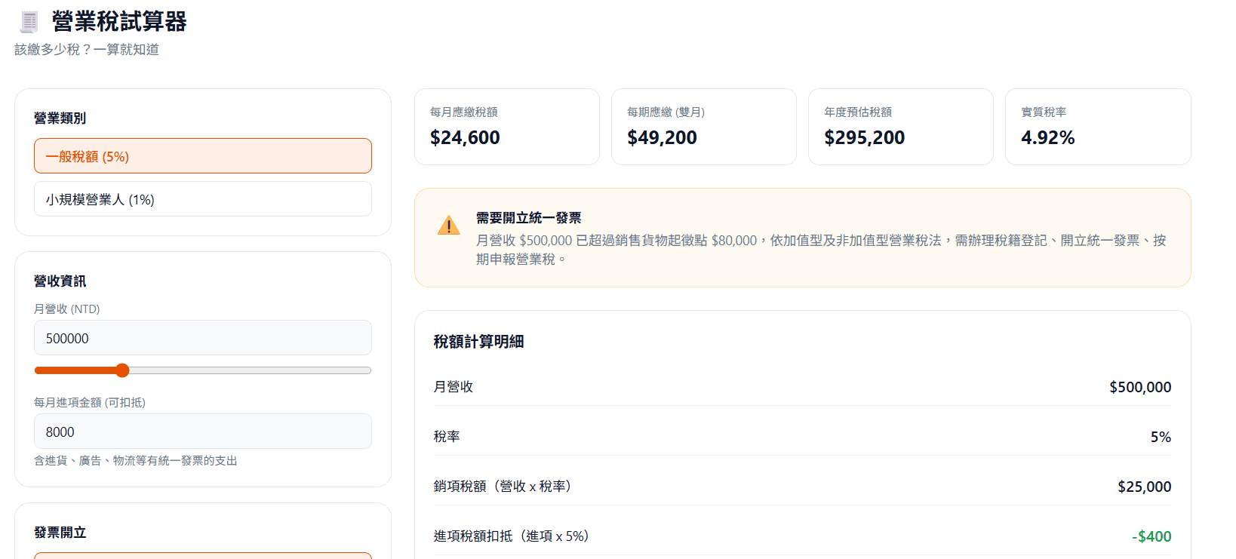This screenshot has height=559, width=1236.
Task: Click the alert heading 需要開立統一發票
Action: (528, 218)
